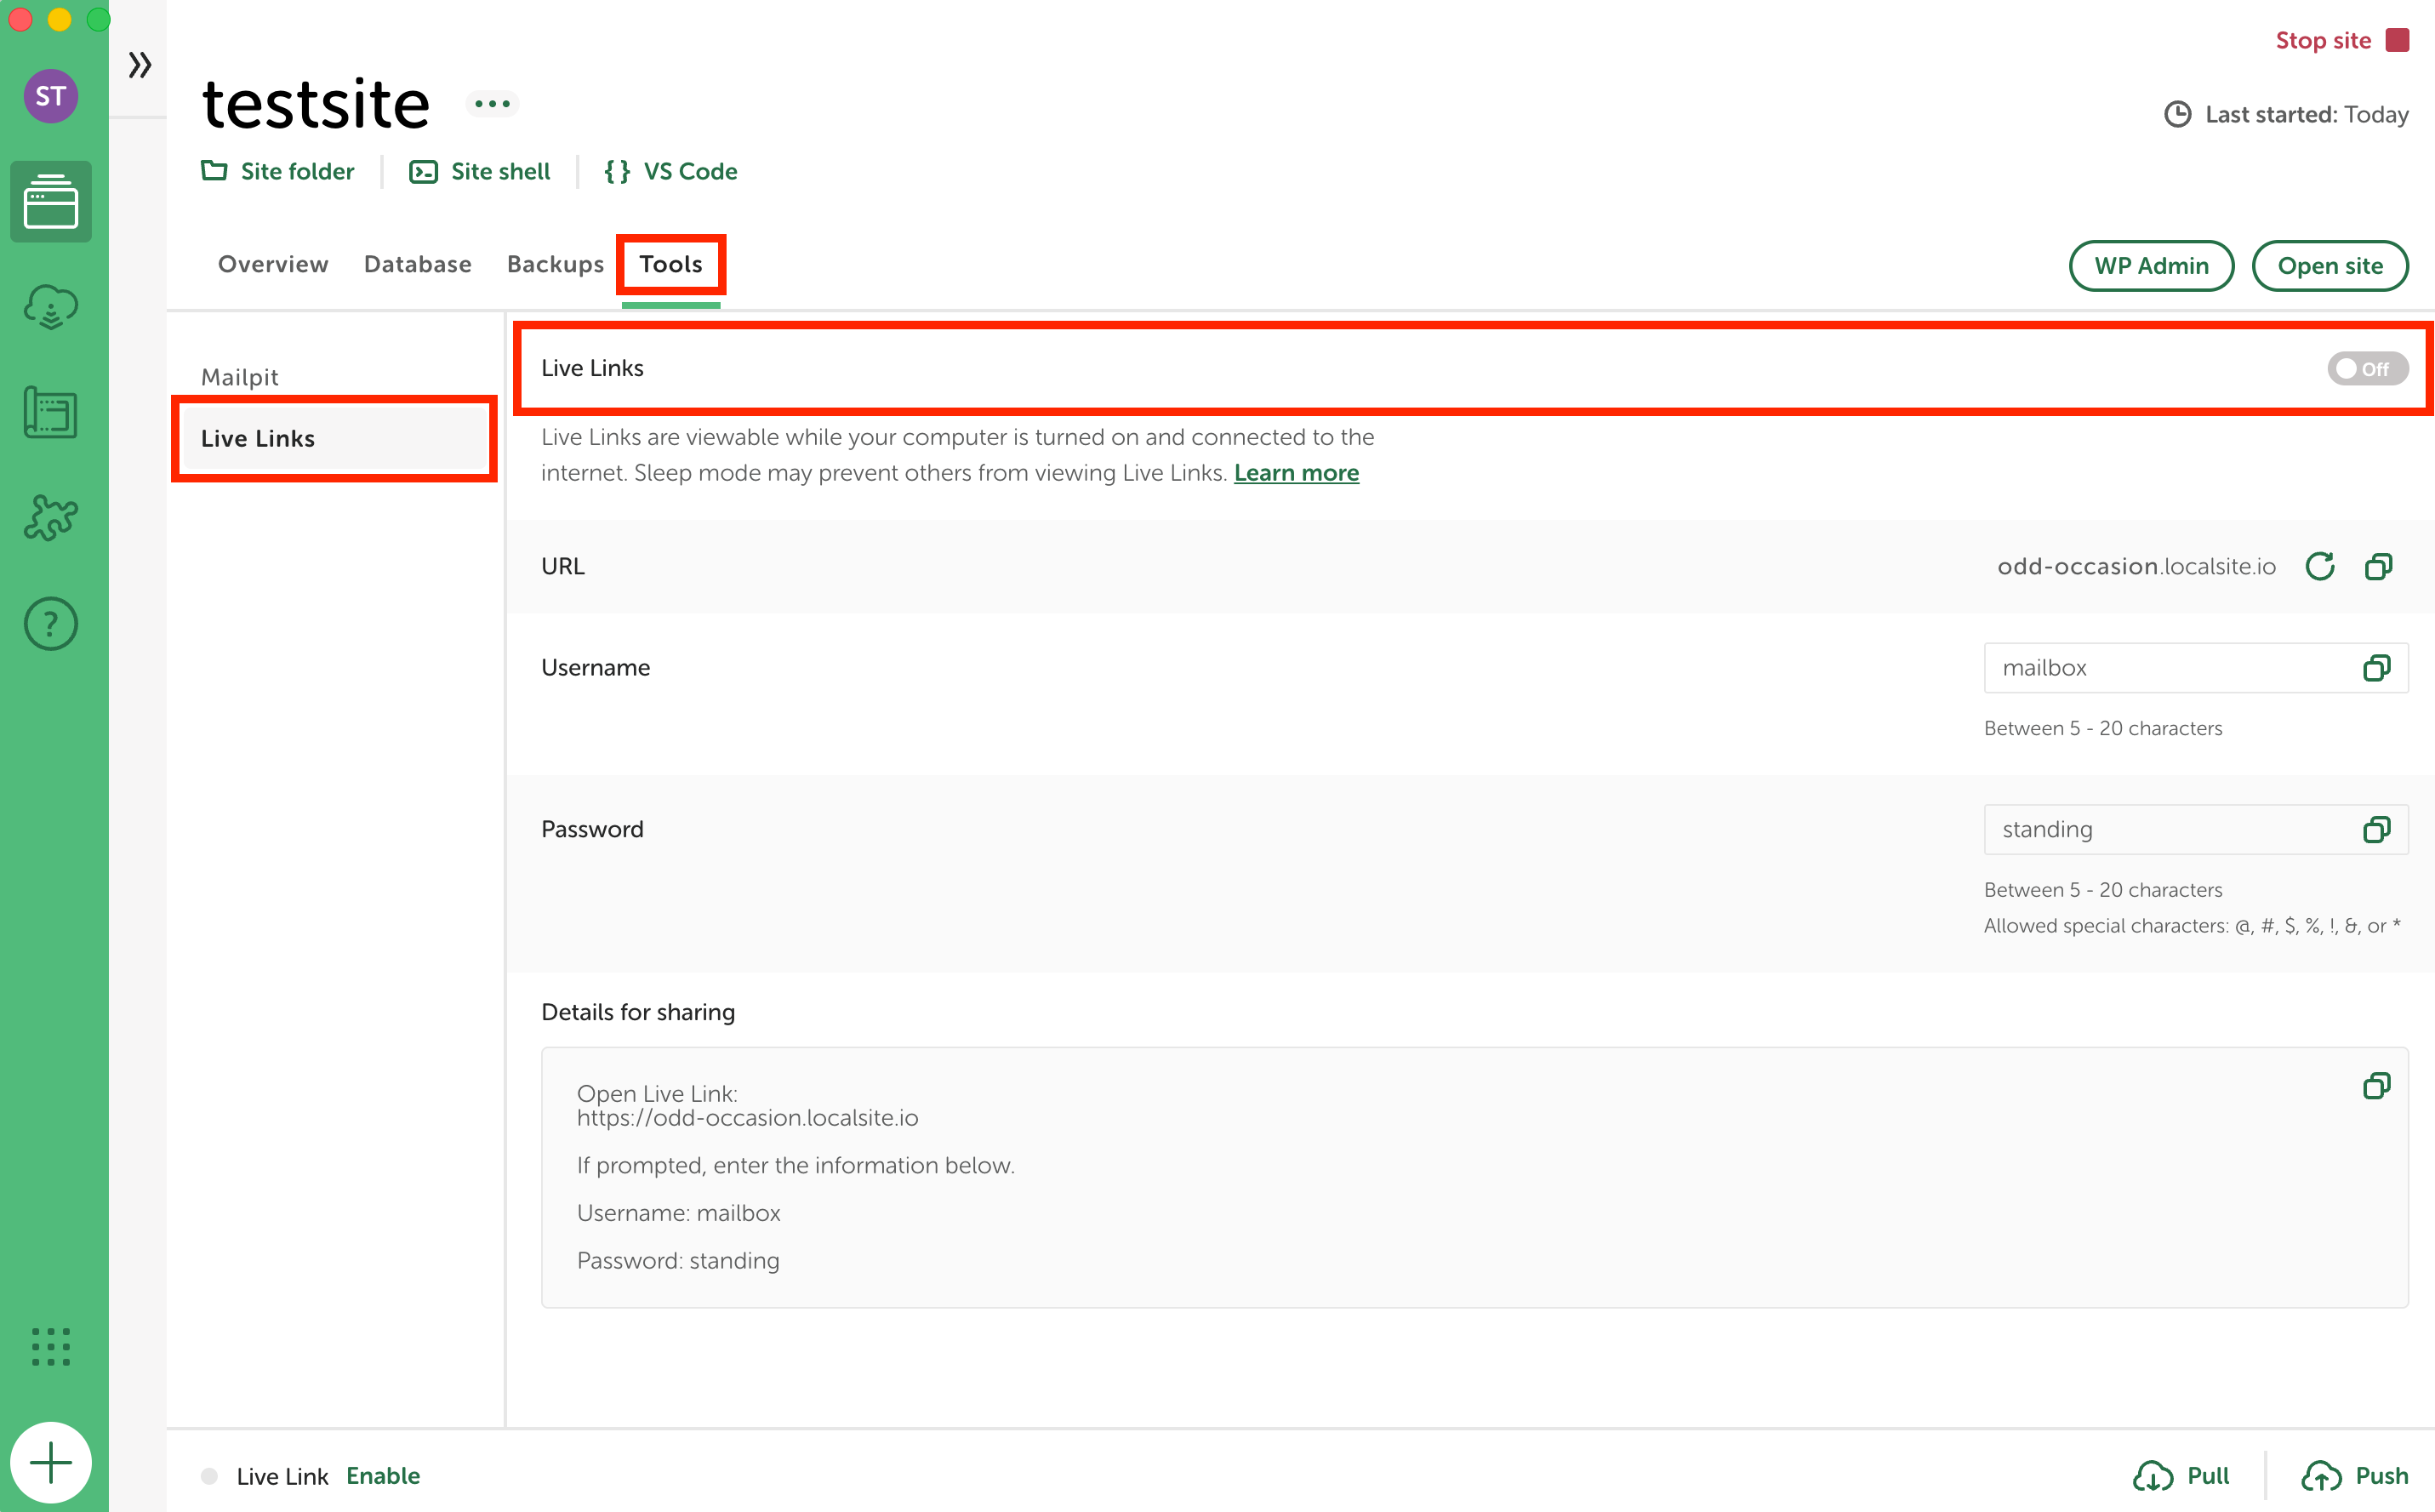2435x1512 pixels.
Task: Click the Last started clock icon
Action: coord(2178,115)
